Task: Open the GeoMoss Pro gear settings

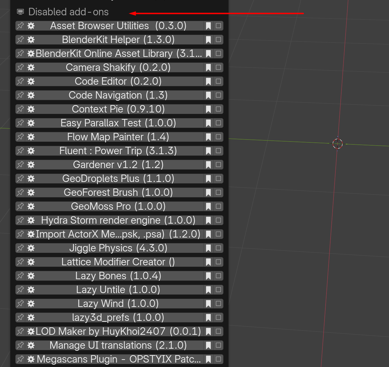Action: (31, 206)
